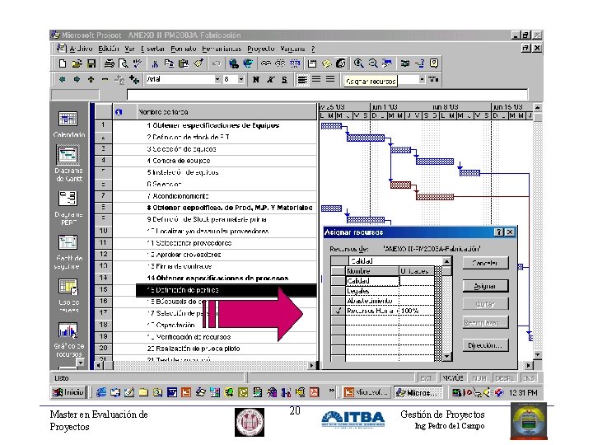Hide subtasks with minus icon
Image resolution: width=593 pixels, height=445 pixels.
tap(105, 79)
